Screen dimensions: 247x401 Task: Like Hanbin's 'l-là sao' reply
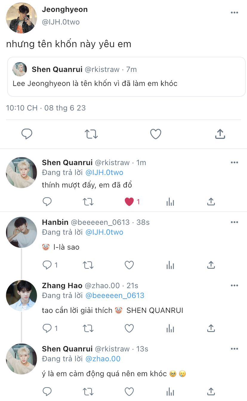click(x=129, y=265)
